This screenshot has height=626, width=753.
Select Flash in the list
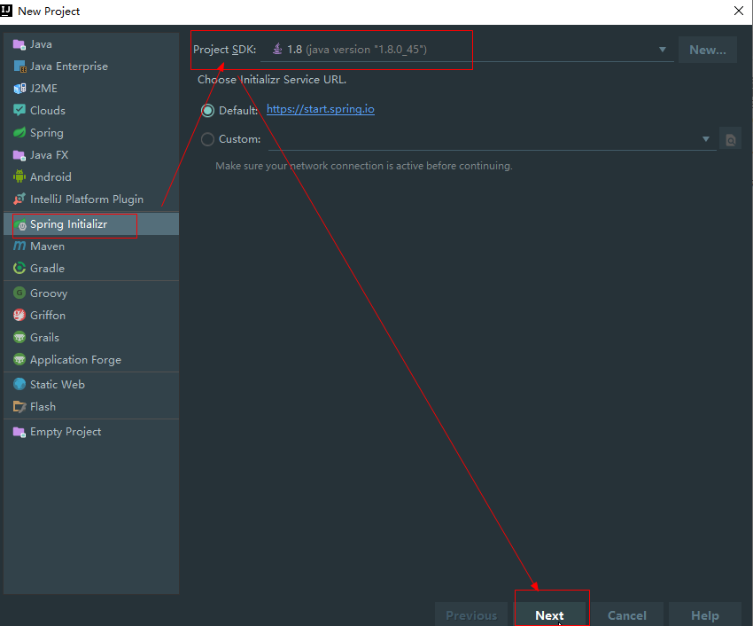(91, 407)
